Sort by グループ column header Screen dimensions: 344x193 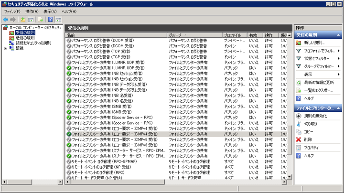194,35
